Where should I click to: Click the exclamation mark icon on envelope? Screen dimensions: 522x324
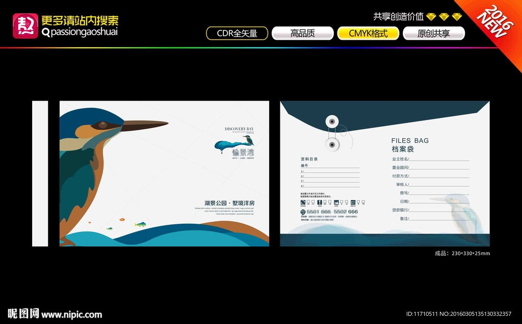pyautogui.click(x=320, y=202)
